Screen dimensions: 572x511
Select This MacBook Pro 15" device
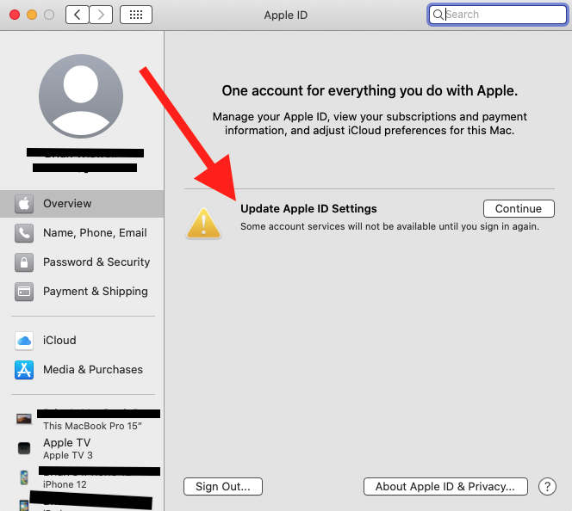pyautogui.click(x=82, y=419)
